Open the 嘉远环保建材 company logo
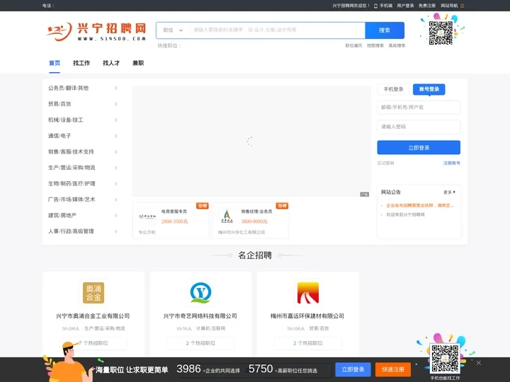The width and height of the screenshot is (510, 382). 308,293
